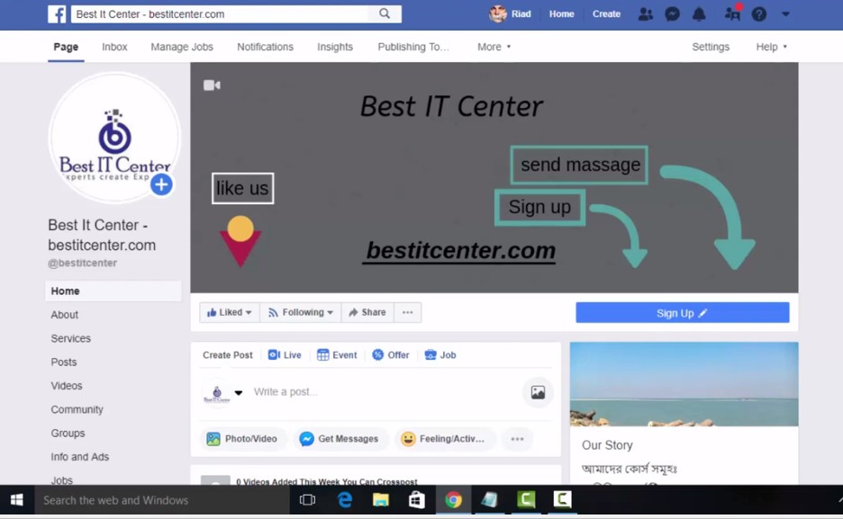Toggle Following status for the page

(300, 312)
